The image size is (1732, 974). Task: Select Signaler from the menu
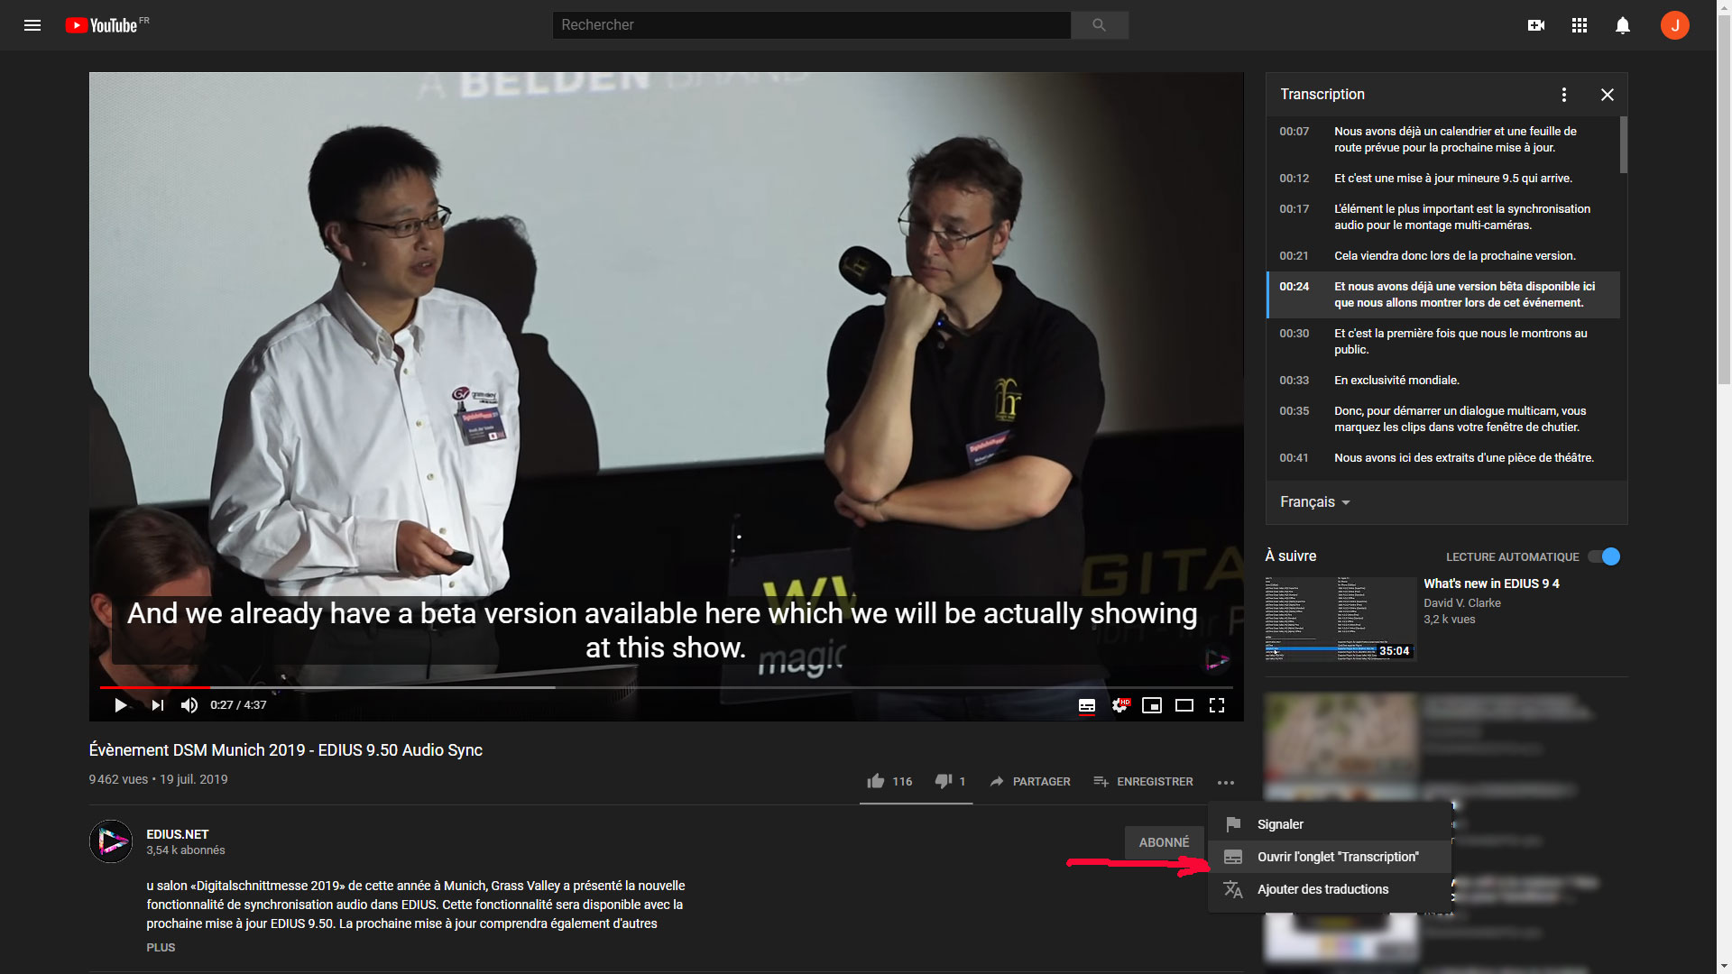1330,824
